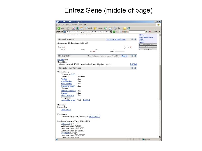Click the Subscriptions sidebar button
The width and height of the screenshot is (202, 151).
[x=148, y=49]
